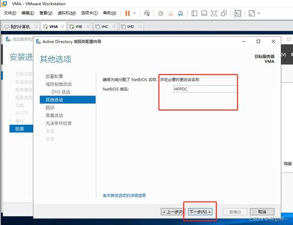Open the 编辑(E) menu

28,13
